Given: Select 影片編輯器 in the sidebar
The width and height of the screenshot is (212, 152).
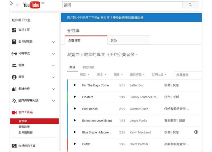Looking at the screenshot, I should click(26, 132).
